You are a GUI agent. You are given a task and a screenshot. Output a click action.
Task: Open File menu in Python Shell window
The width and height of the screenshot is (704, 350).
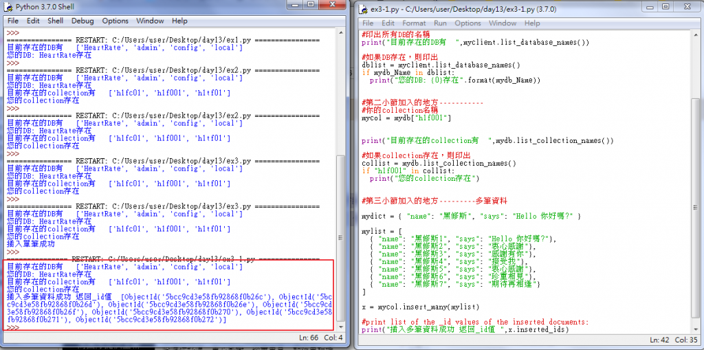tap(12, 21)
